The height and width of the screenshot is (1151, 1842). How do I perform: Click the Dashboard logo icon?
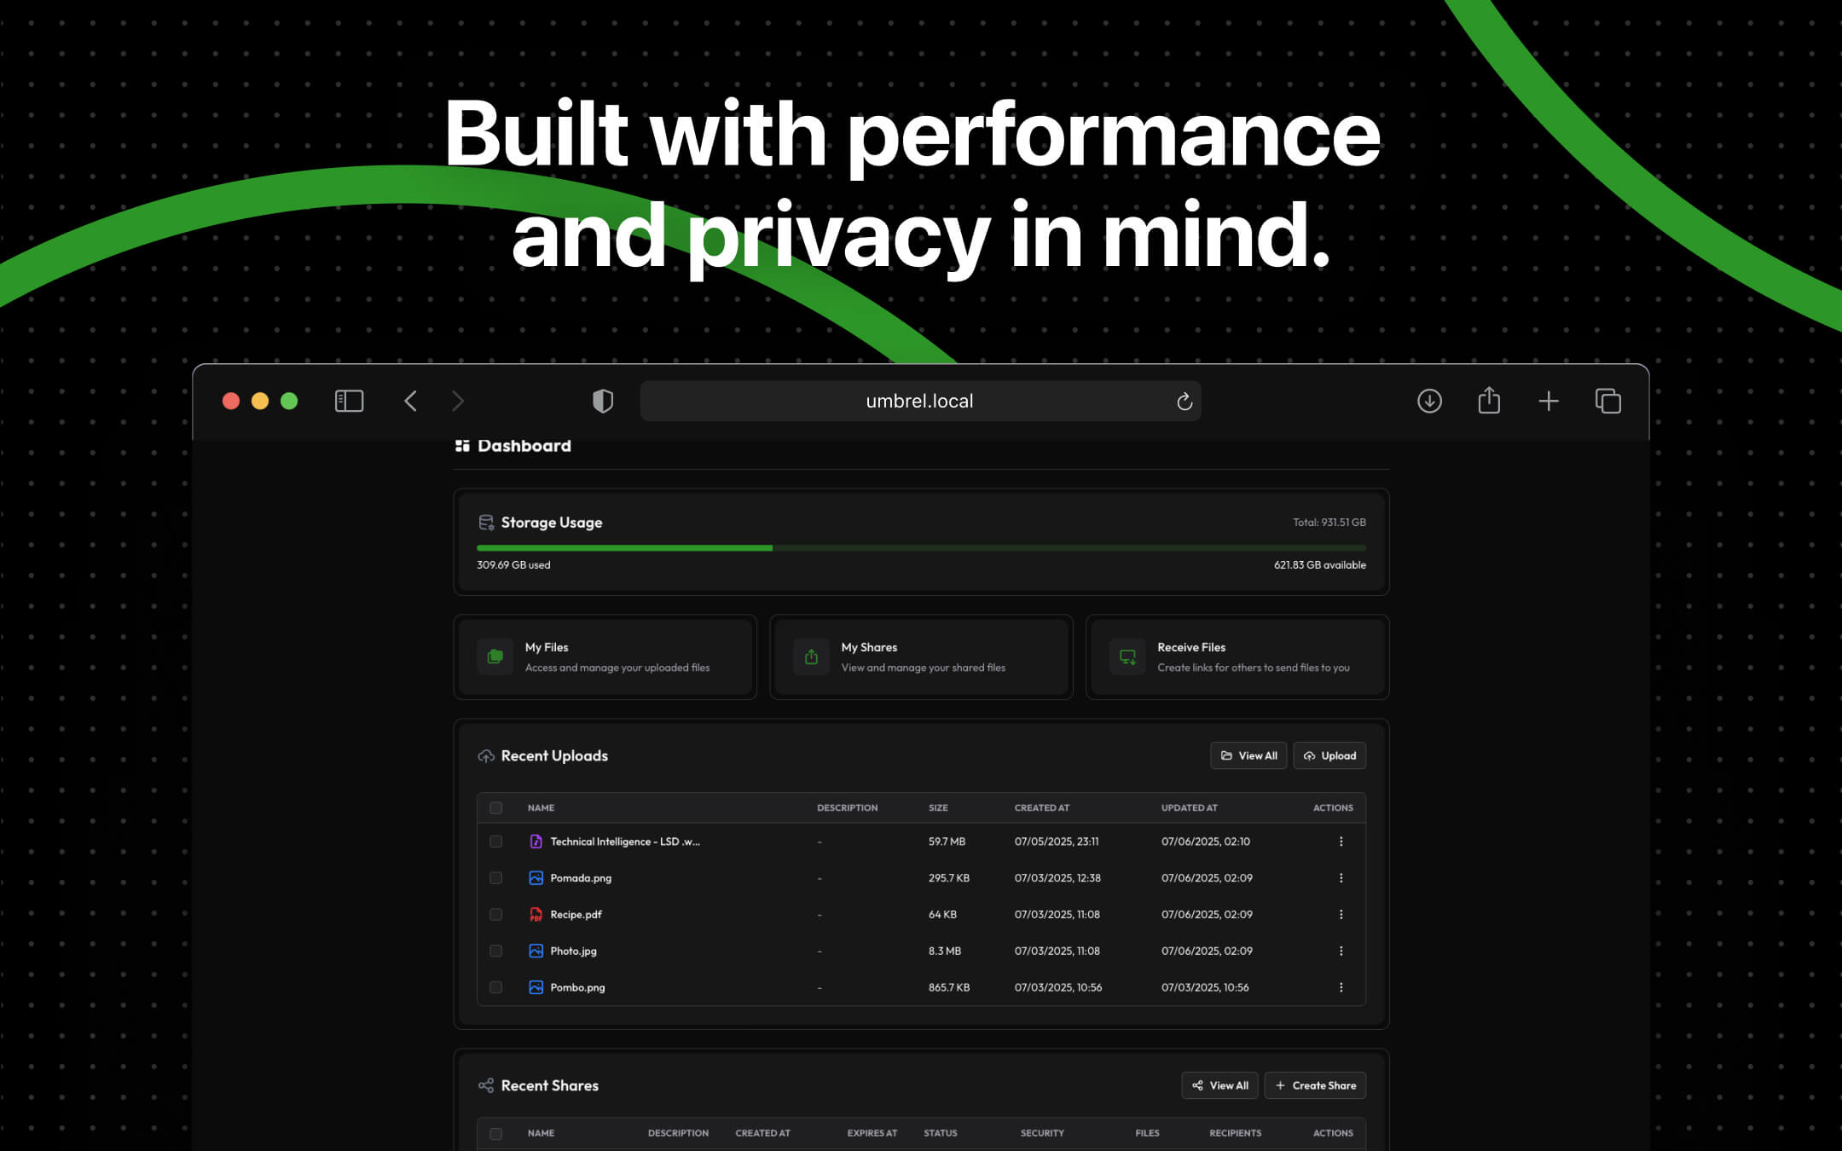[x=463, y=445]
